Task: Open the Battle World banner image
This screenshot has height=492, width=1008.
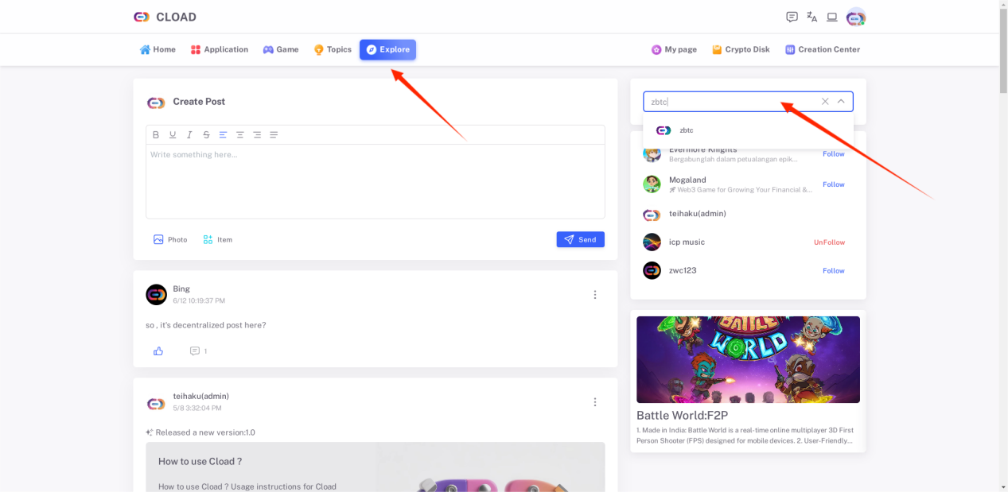Action: point(748,359)
